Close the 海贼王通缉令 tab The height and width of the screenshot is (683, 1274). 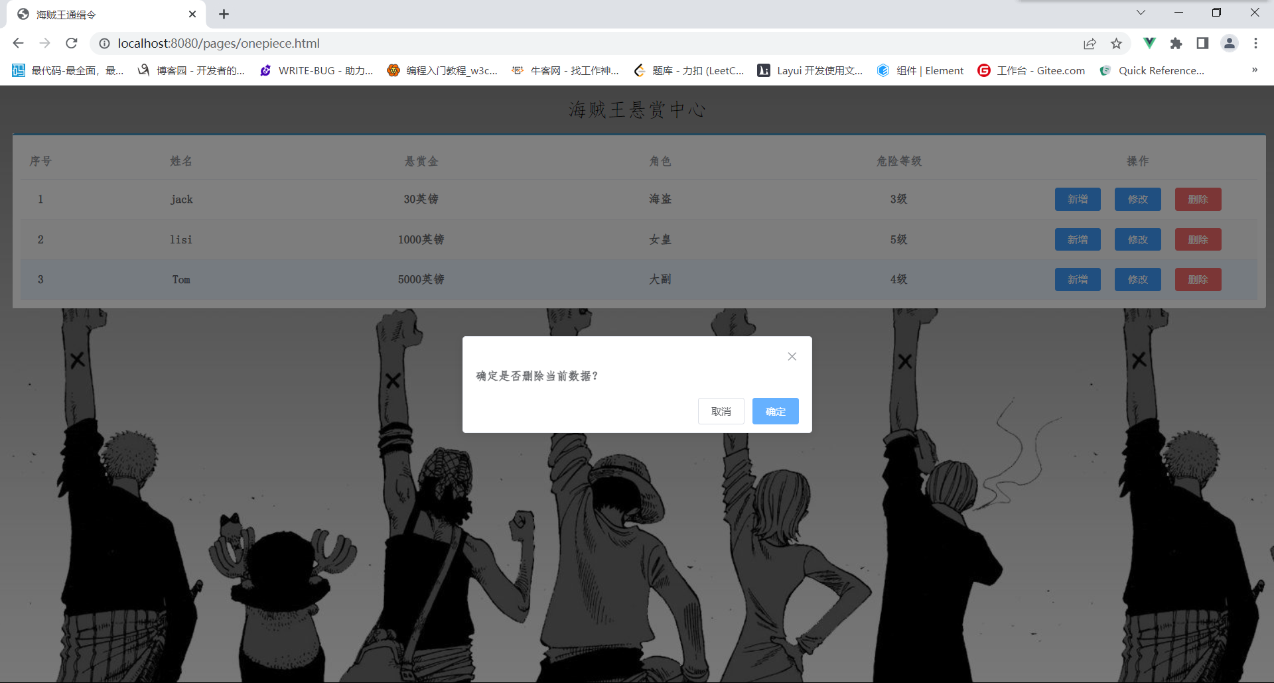[192, 14]
